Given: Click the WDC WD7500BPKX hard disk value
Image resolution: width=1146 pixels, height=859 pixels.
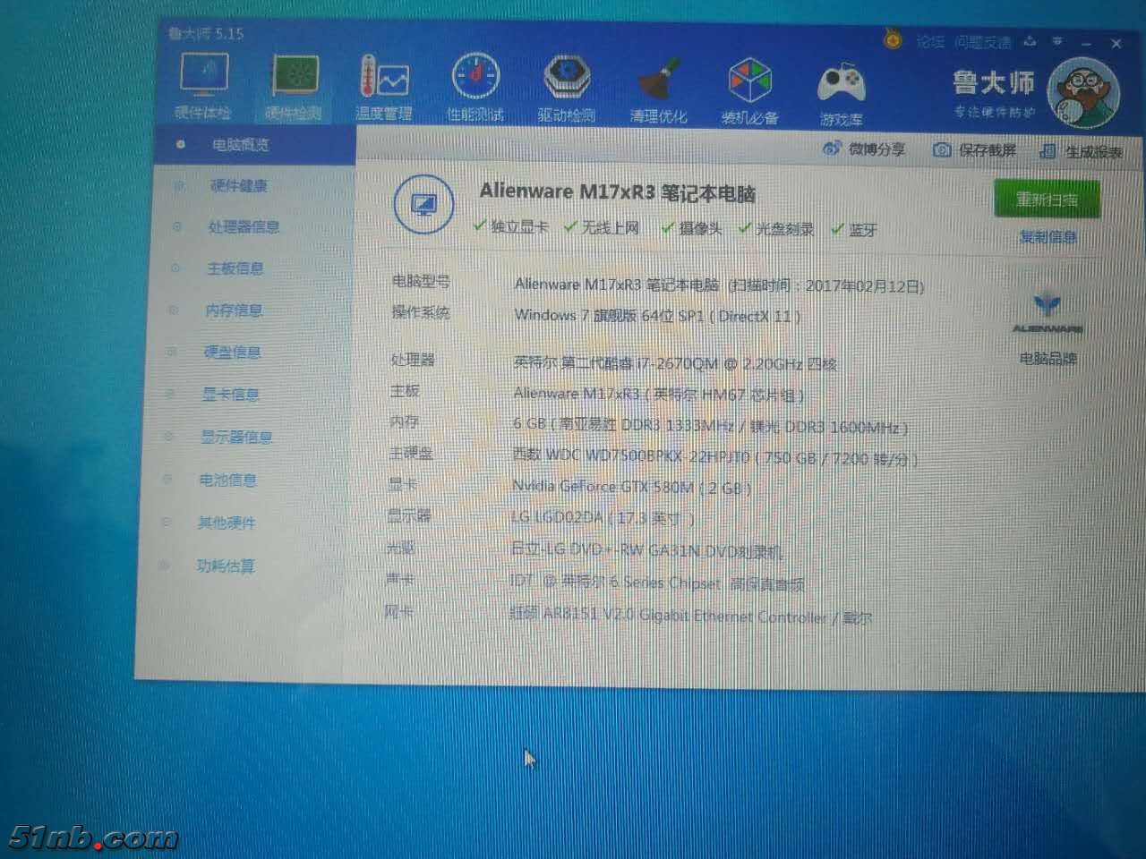Looking at the screenshot, I should [x=714, y=457].
